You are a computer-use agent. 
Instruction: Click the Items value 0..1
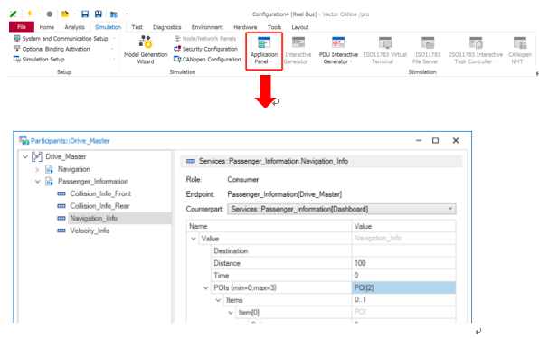point(403,300)
